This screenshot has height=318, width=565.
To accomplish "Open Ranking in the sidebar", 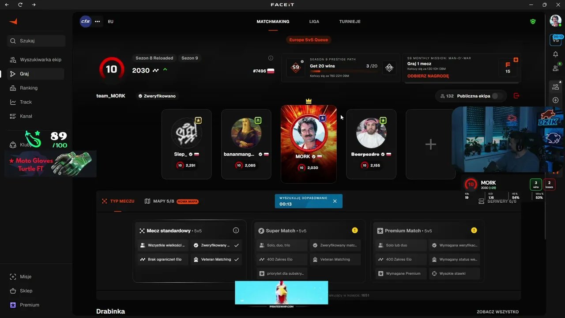I will tap(36, 88).
